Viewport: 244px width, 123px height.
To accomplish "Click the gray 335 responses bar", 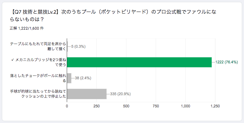I will tap(87, 94).
